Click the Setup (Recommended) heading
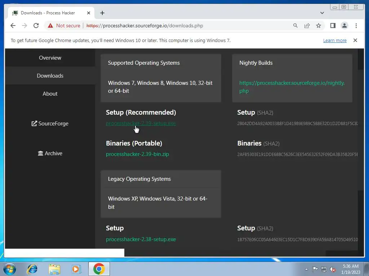 pos(141,112)
